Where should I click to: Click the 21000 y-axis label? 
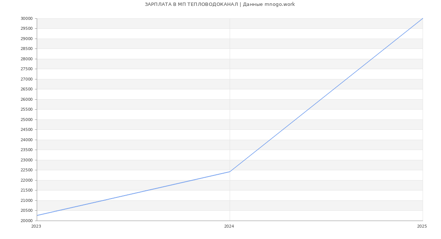[x=27, y=200]
